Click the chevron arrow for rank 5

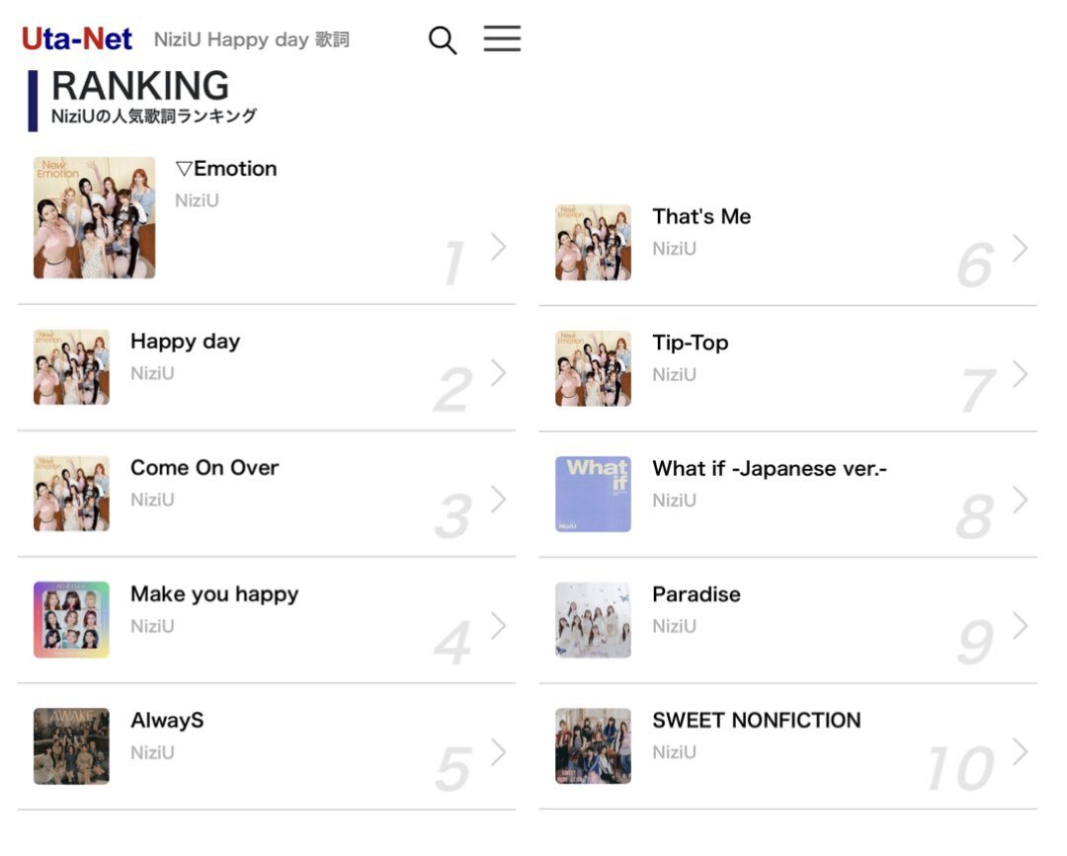(x=499, y=752)
